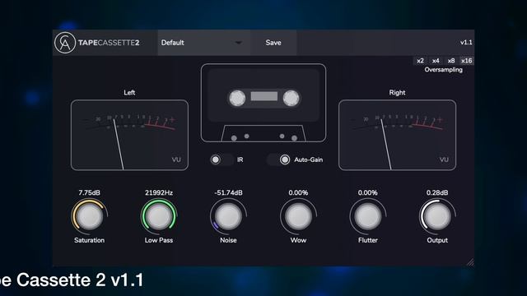Viewport: 527px width, 296px height.
Task: Click the 21992Hz low pass value
Action: tap(159, 192)
